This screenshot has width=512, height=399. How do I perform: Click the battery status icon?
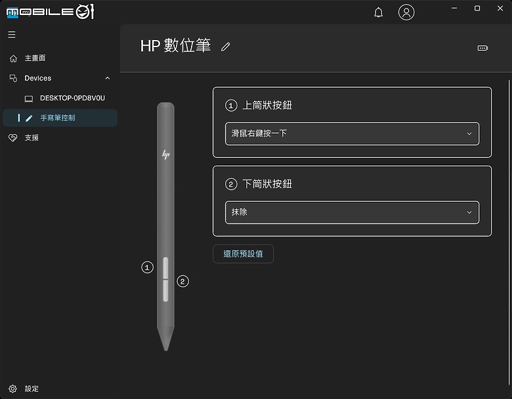coord(482,48)
